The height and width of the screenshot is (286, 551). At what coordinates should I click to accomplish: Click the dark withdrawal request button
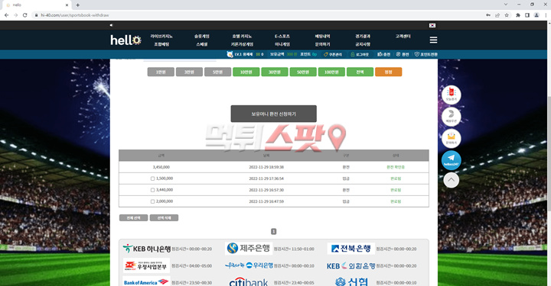tap(273, 114)
